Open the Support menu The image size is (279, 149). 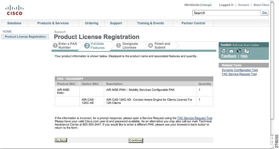coord(116,23)
